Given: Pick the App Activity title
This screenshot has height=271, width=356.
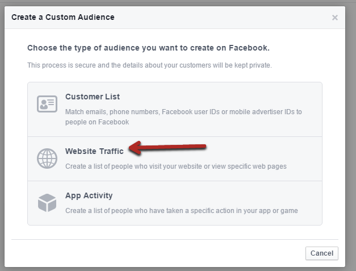Looking at the screenshot, I should tap(89, 195).
